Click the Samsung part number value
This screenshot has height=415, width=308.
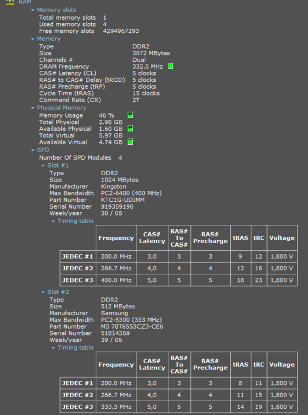pos(132,326)
